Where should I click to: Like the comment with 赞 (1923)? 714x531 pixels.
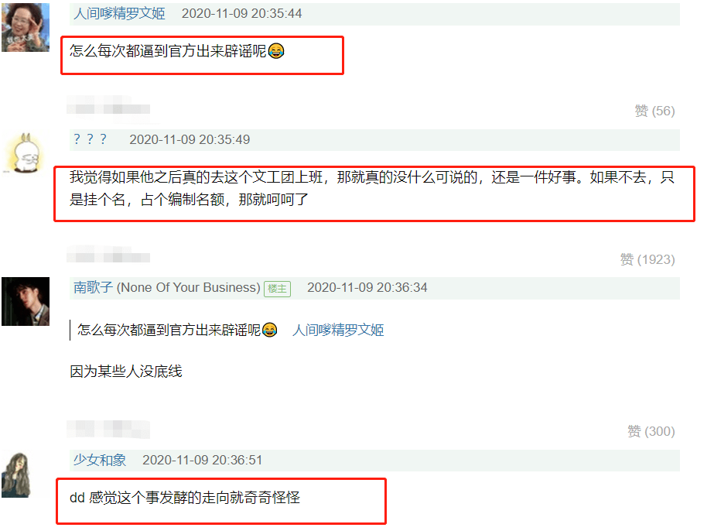(x=647, y=259)
